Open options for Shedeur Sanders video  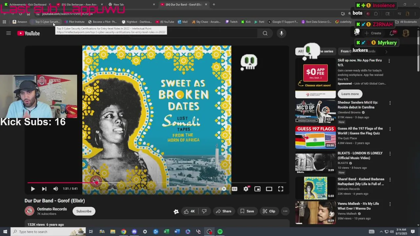(x=390, y=103)
